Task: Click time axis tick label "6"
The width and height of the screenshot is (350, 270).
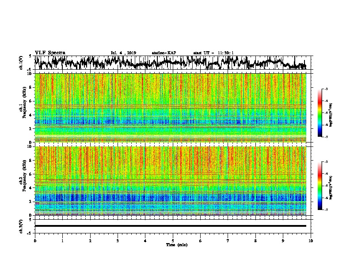Action: coord(201,241)
